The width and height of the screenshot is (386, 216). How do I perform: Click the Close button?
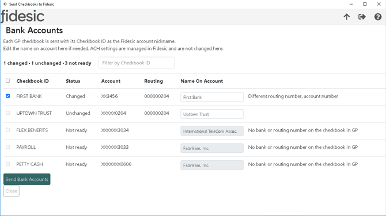tap(12, 191)
